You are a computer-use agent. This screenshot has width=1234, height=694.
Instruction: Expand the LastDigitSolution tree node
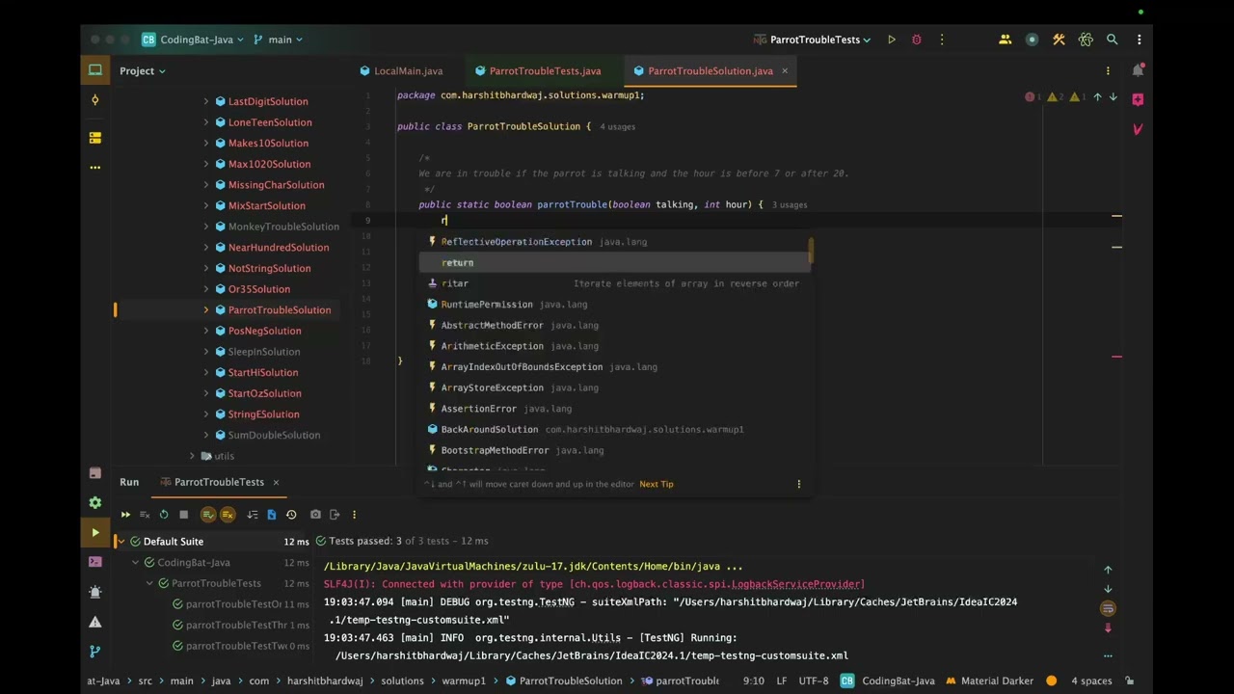pyautogui.click(x=206, y=101)
